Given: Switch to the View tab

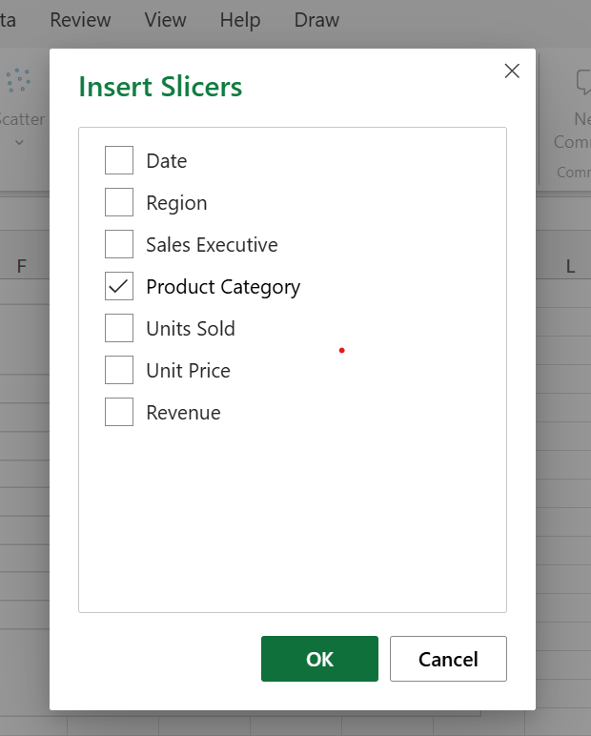Looking at the screenshot, I should [165, 20].
